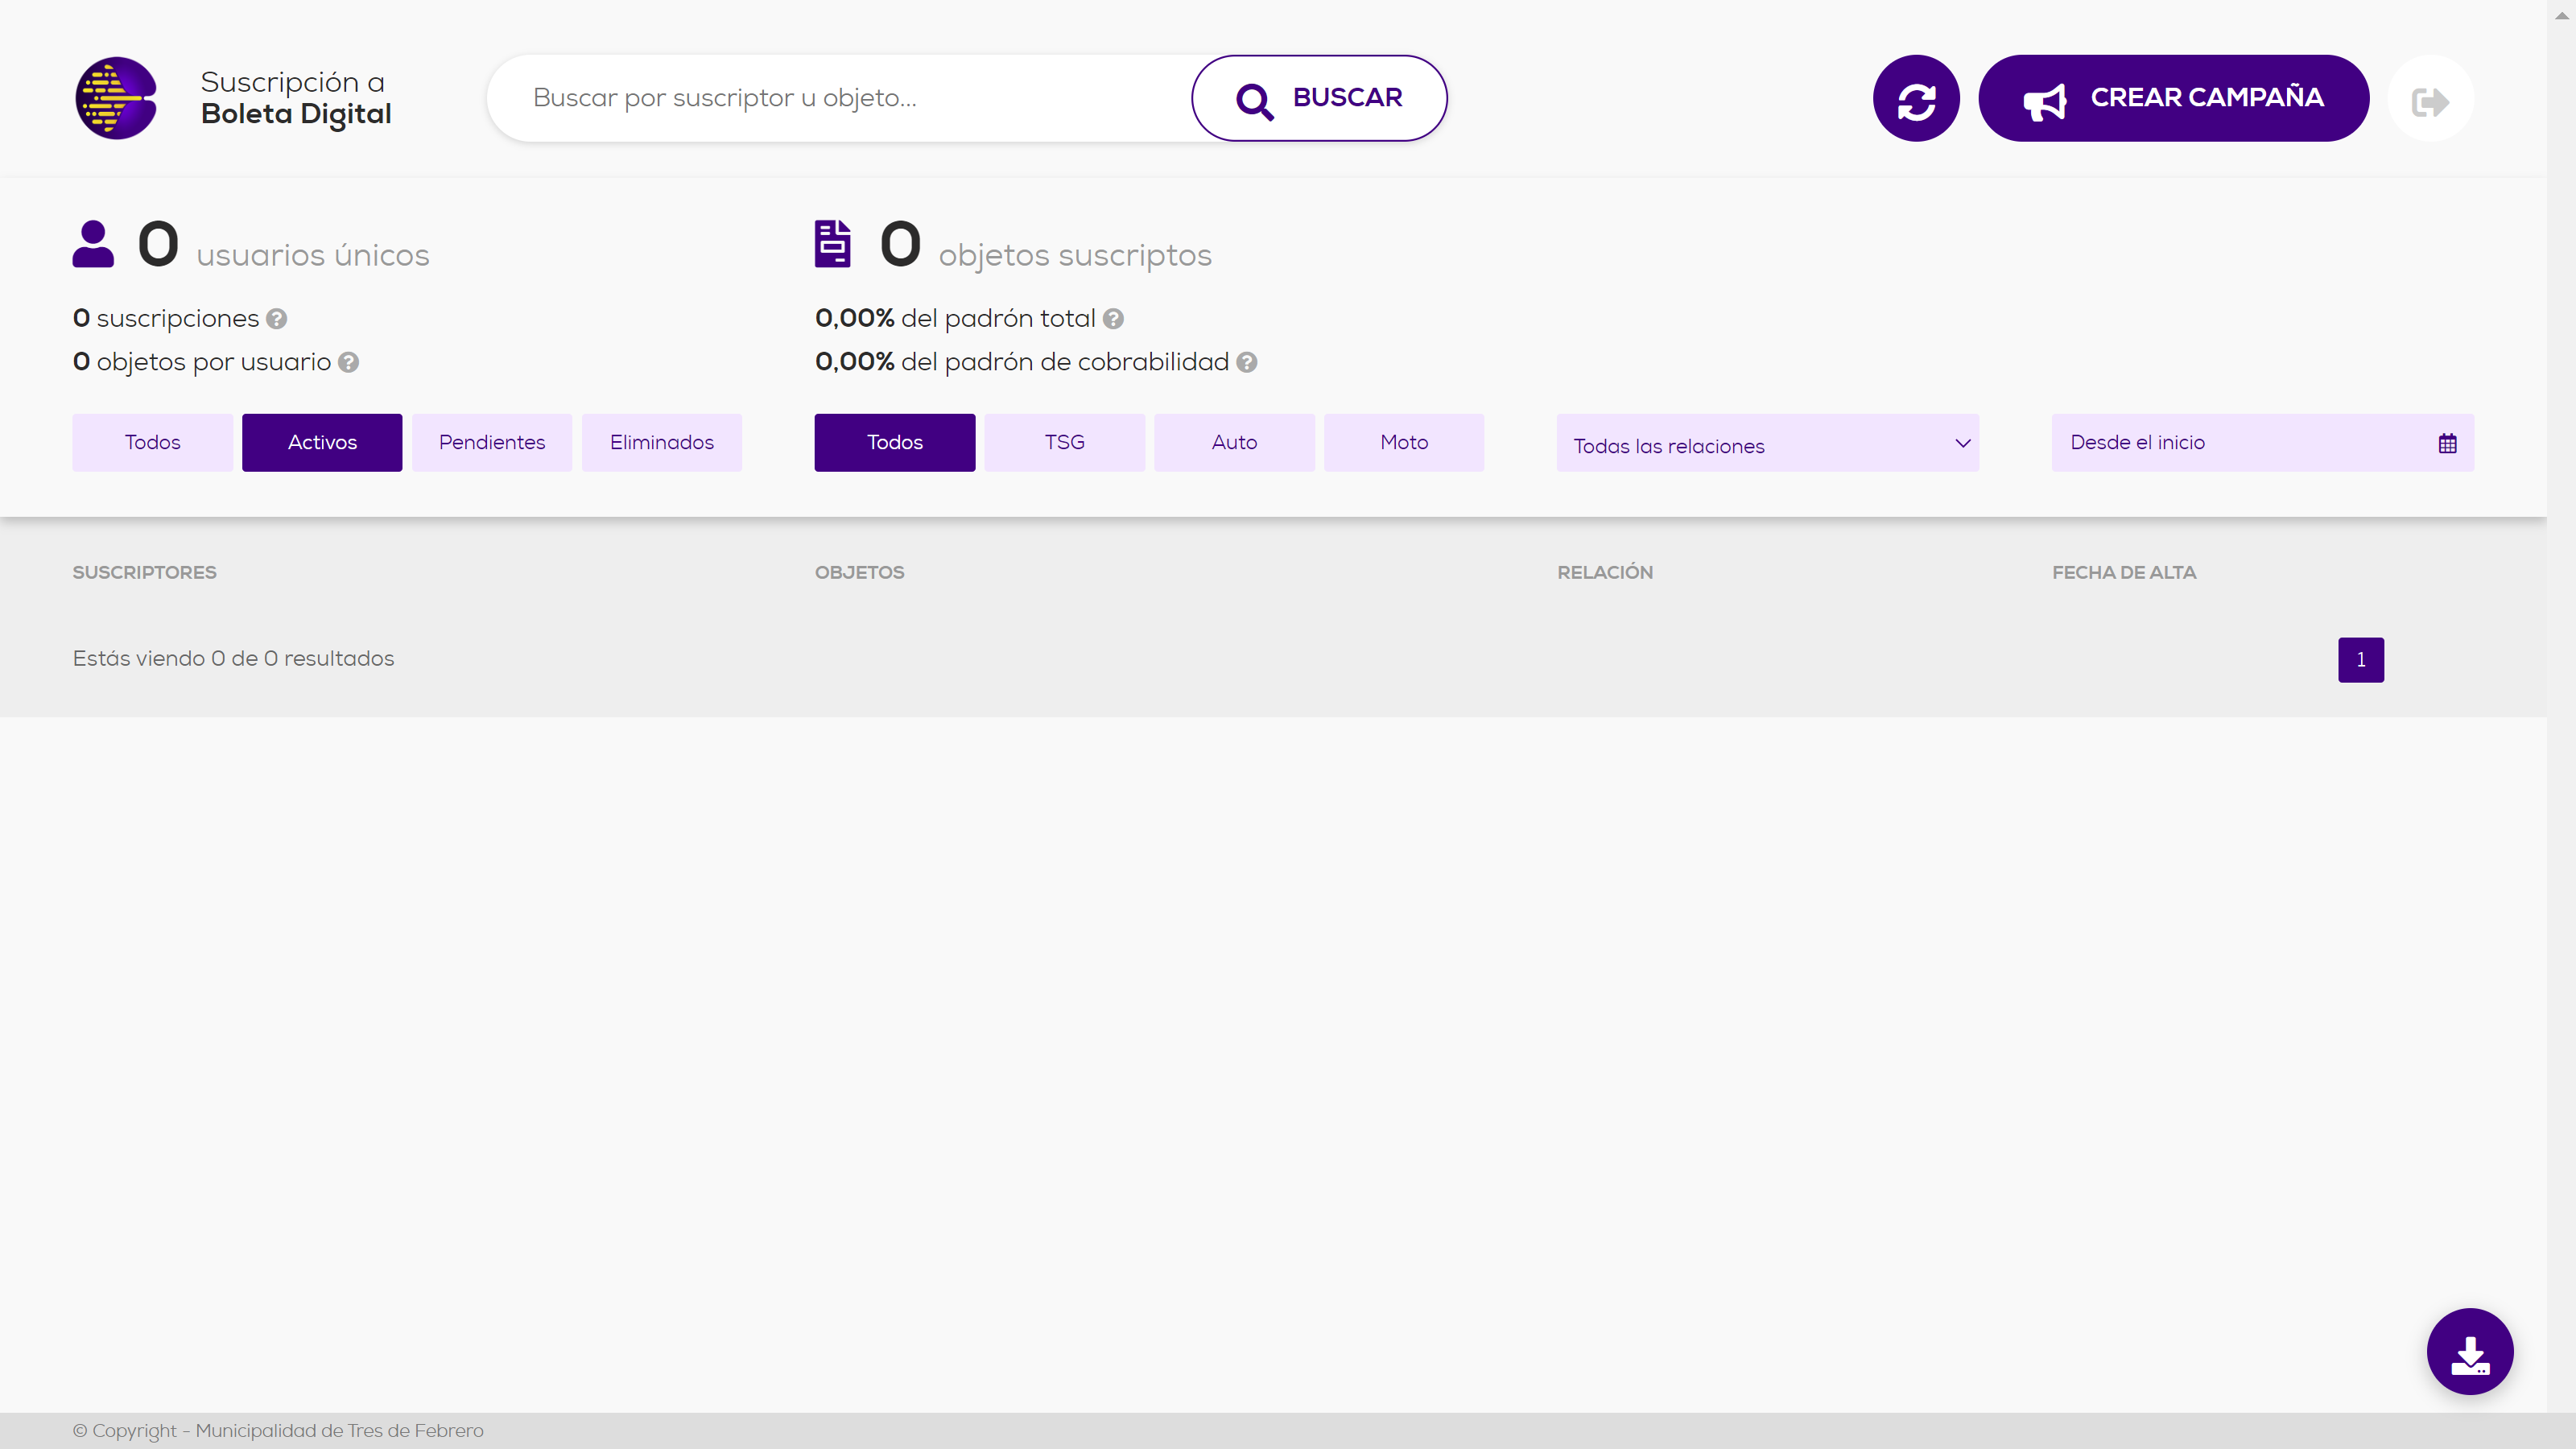The height and width of the screenshot is (1449, 2576).
Task: Click help icon for padrón de cobrabilidad
Action: pos(1246,362)
